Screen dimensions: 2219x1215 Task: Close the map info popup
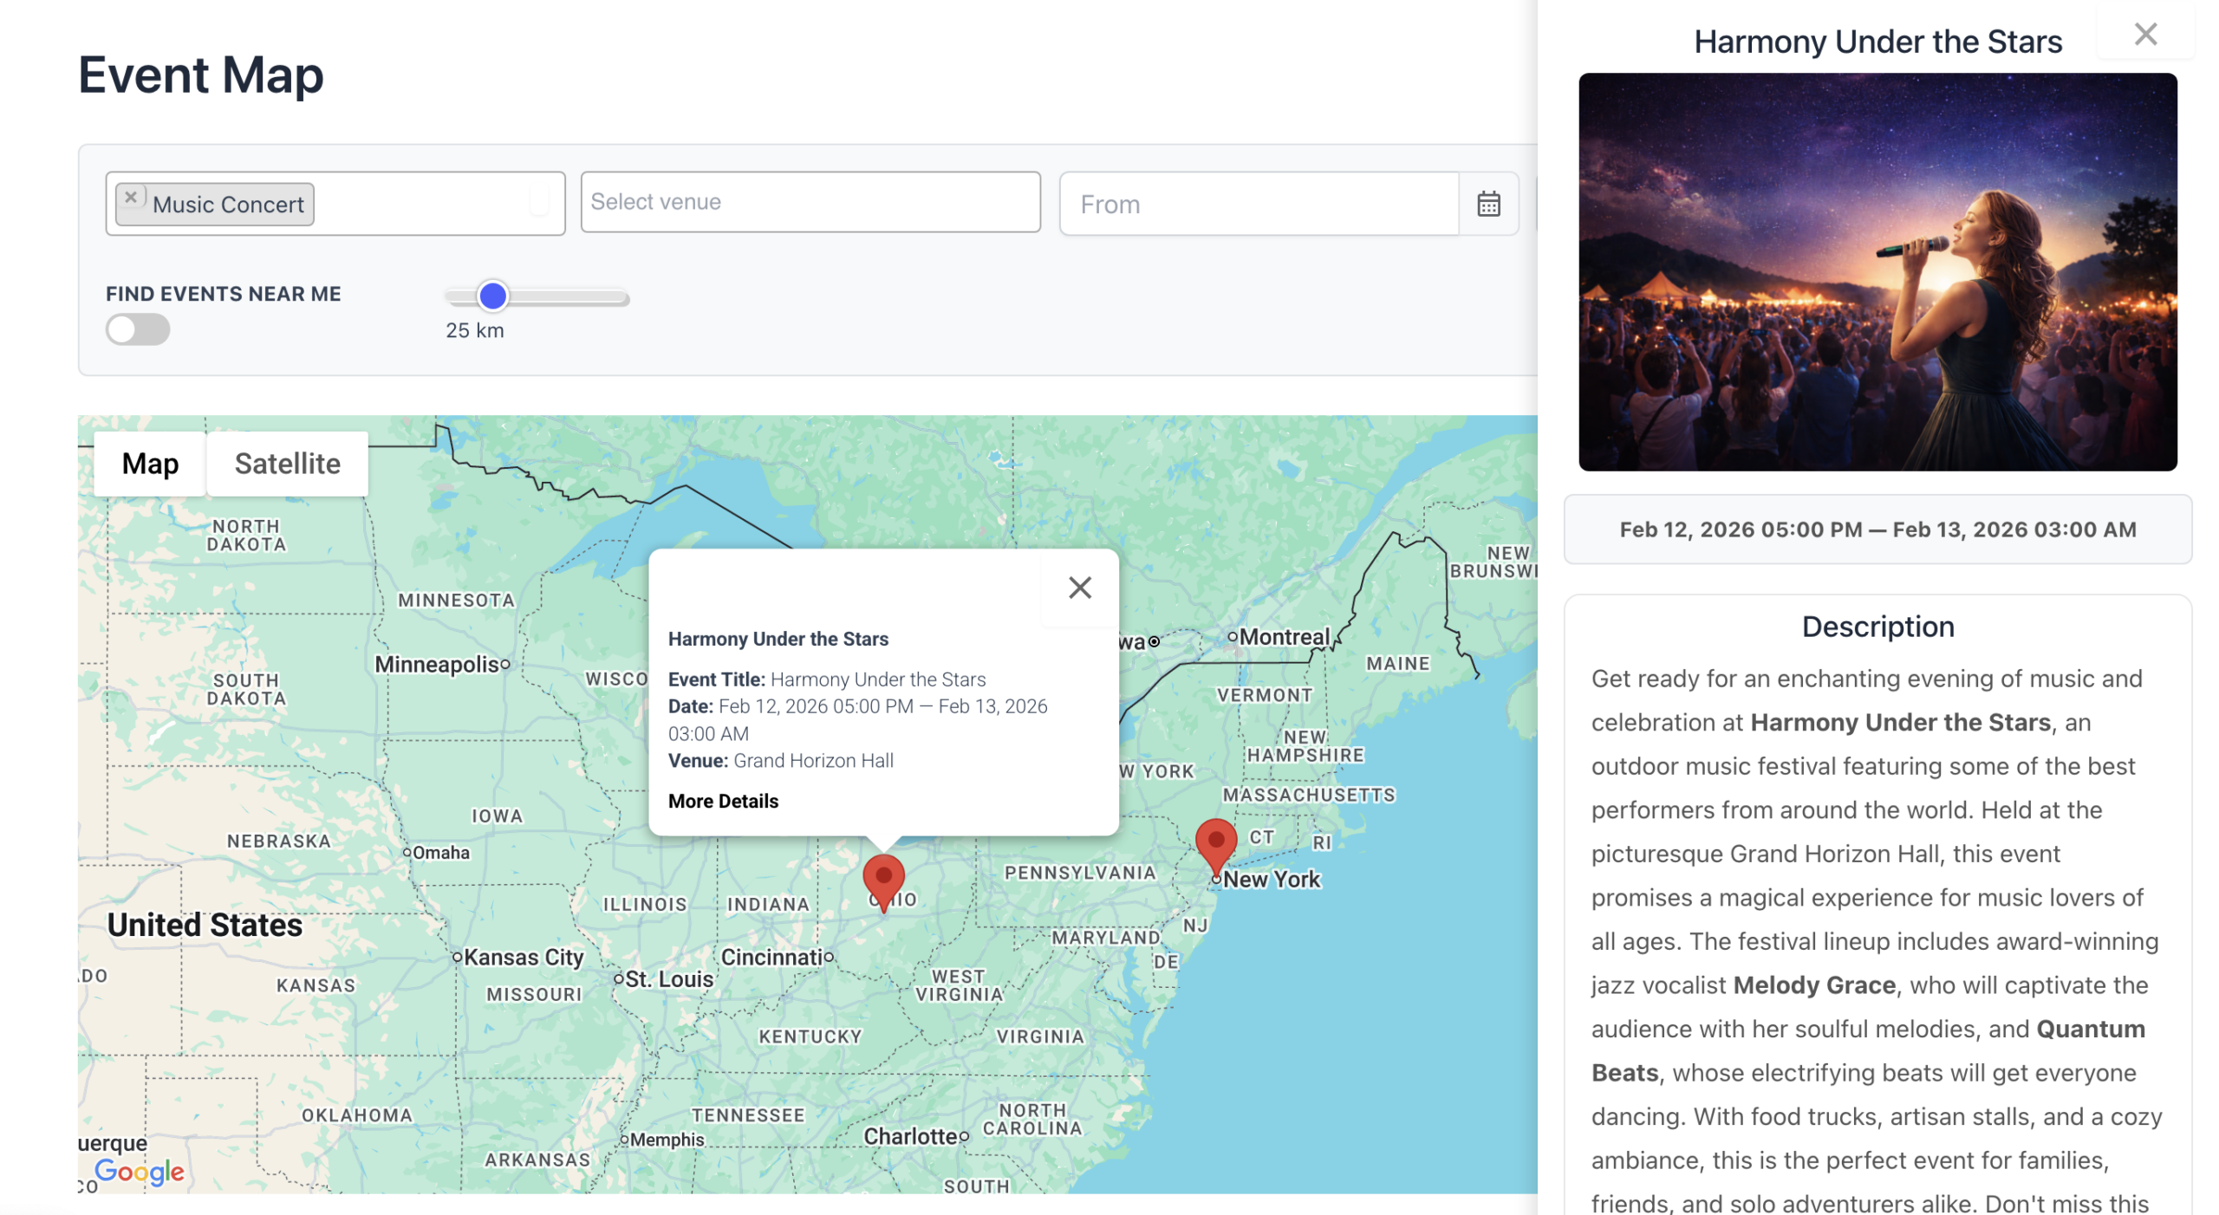coord(1079,588)
